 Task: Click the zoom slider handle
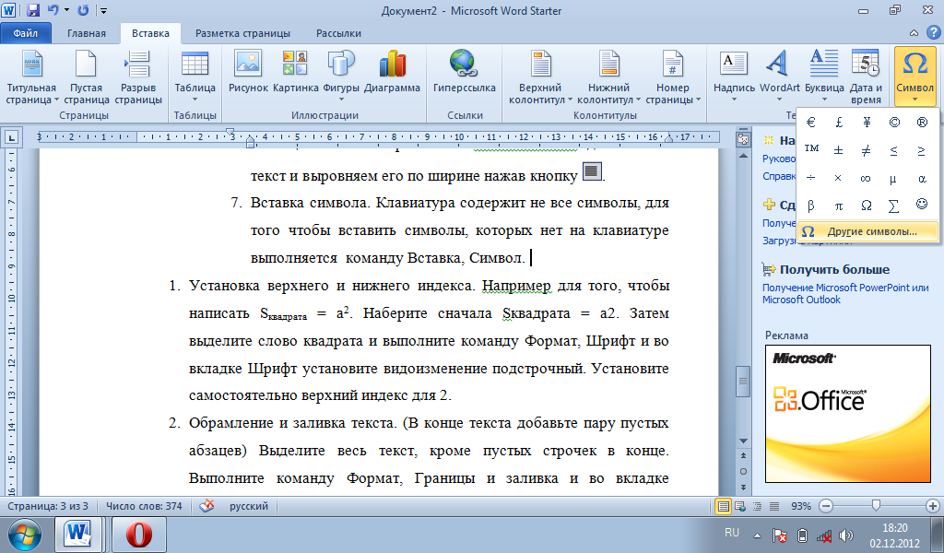(x=875, y=506)
